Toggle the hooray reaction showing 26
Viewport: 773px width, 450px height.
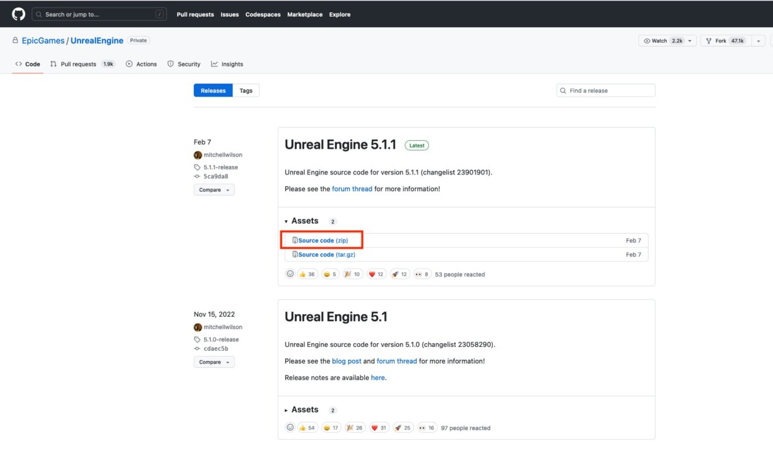point(355,427)
